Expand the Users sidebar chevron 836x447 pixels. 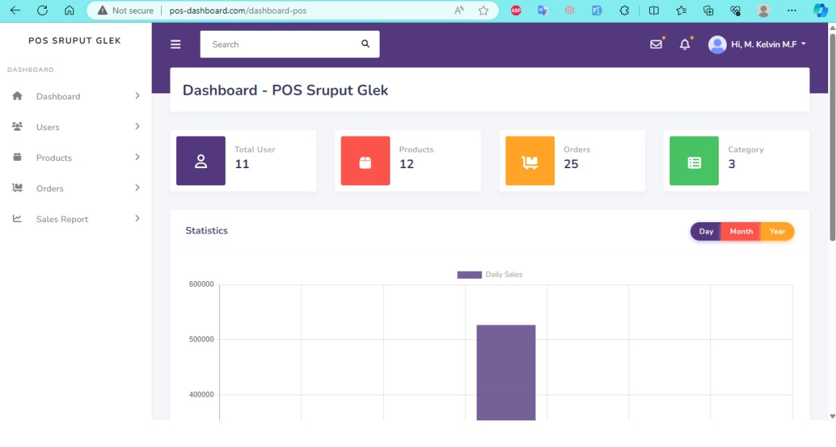137,126
